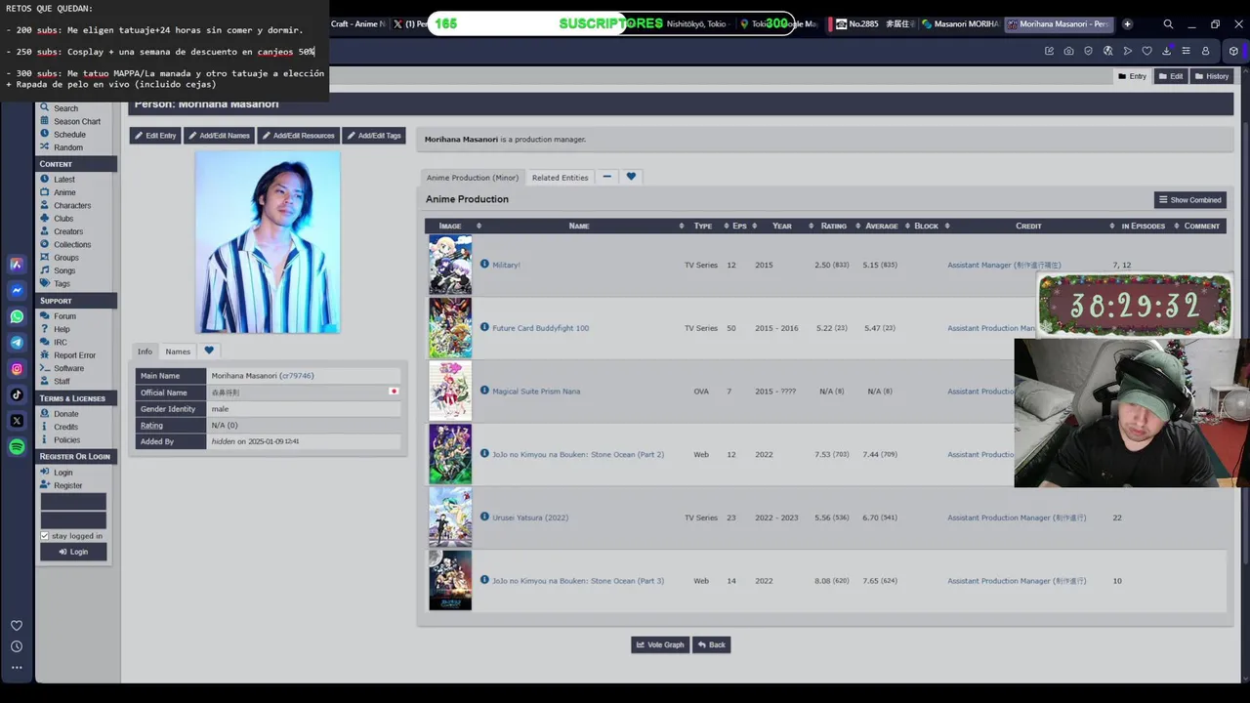This screenshot has height=703, width=1250.
Task: Open Aria AI in Opera sidebar
Action: click(17, 264)
